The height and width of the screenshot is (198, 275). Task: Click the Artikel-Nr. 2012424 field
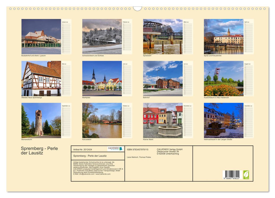[83, 150]
